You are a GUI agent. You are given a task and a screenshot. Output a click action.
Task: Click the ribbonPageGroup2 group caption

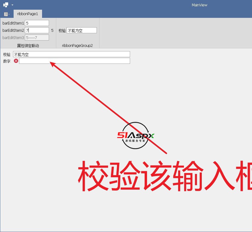(x=77, y=46)
